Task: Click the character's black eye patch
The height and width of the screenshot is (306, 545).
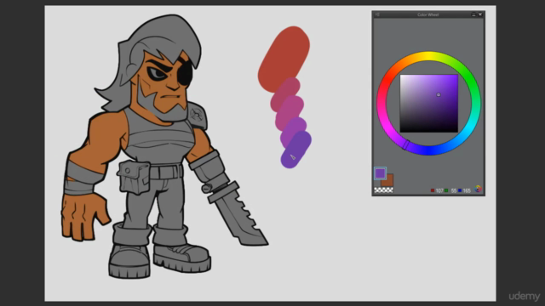Action: click(x=186, y=74)
